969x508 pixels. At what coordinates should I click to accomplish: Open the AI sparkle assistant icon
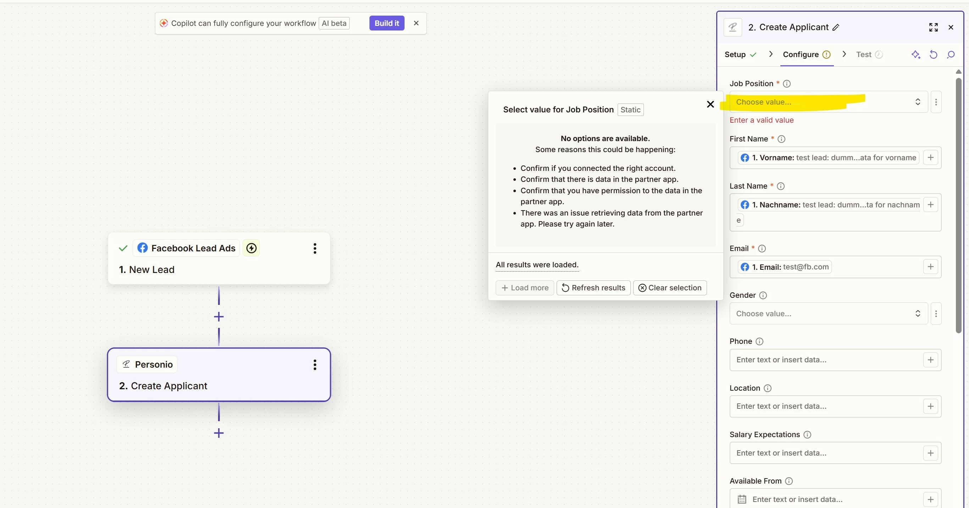915,55
